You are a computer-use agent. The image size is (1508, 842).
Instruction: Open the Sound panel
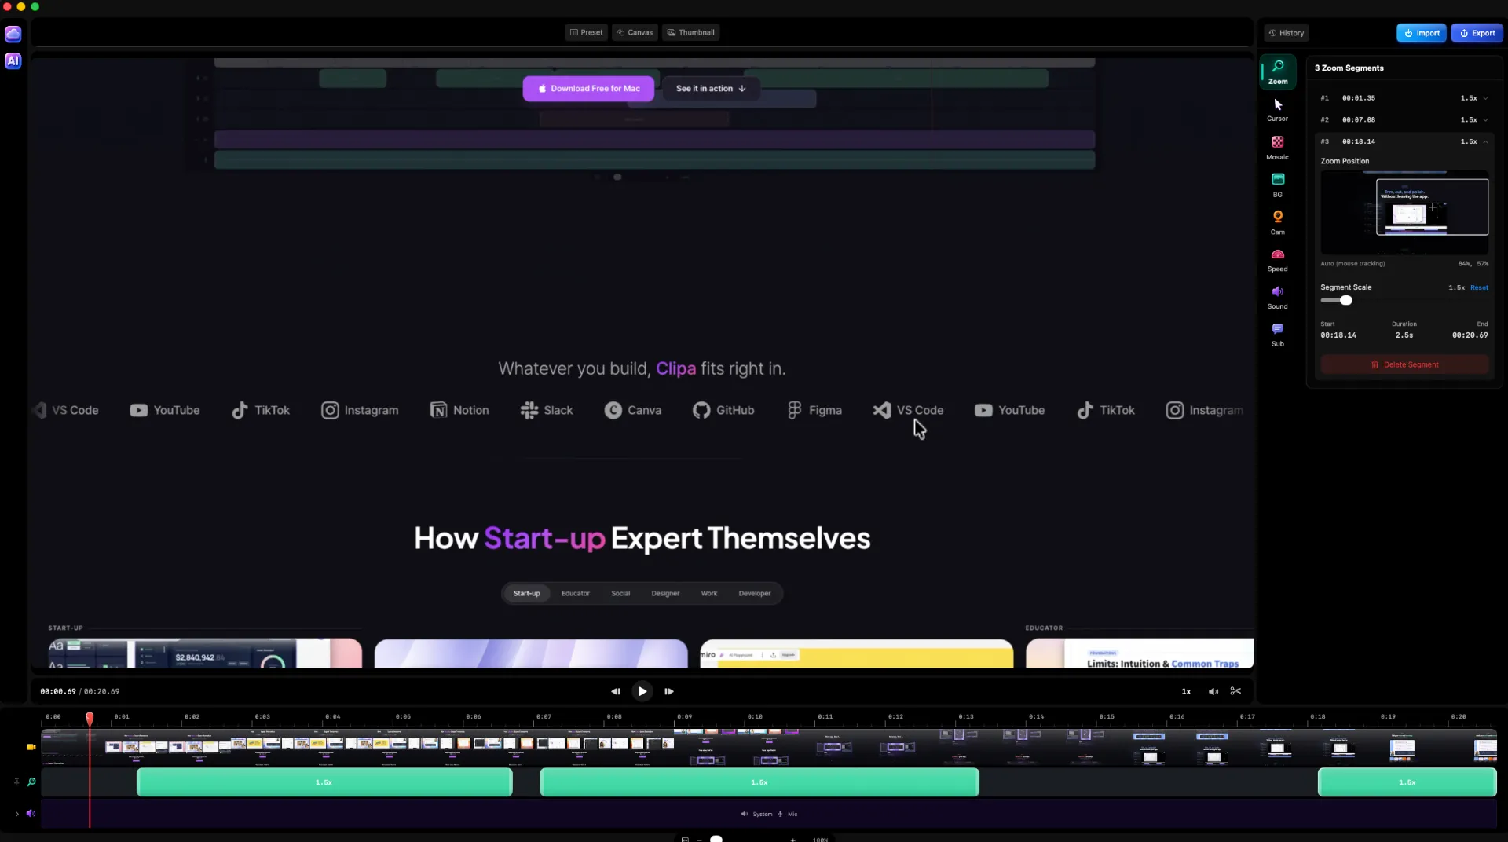pos(1278,297)
